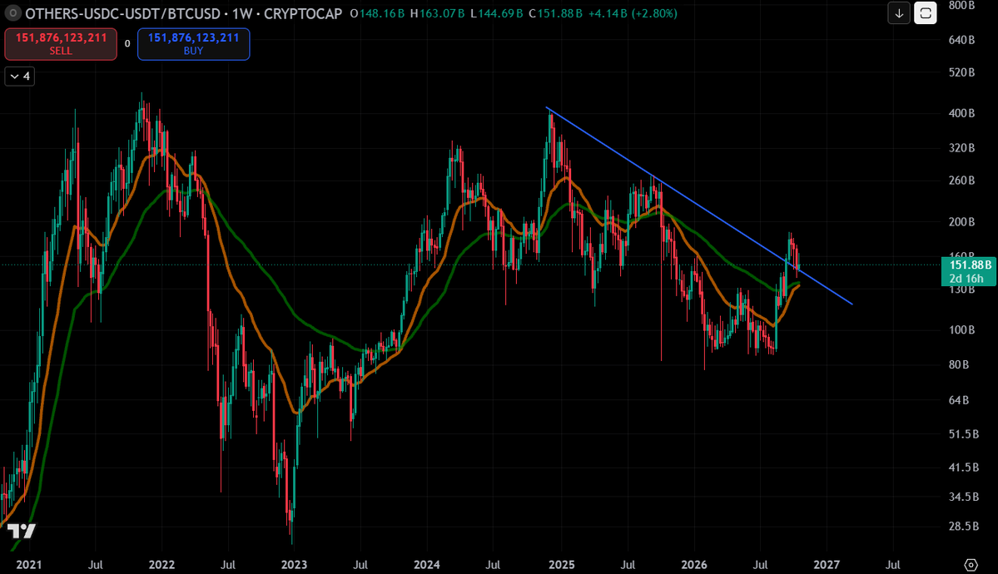Click the 28.5 B price axis label
Image resolution: width=998 pixels, height=574 pixels.
[964, 527]
